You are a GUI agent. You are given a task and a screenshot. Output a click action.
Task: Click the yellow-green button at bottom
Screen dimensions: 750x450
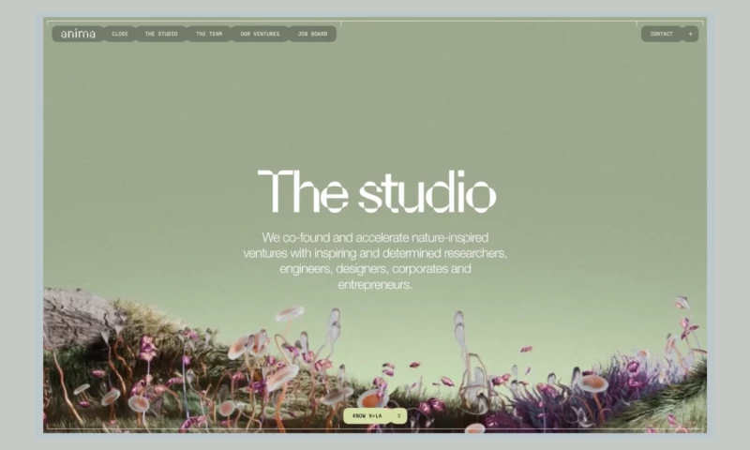pyautogui.click(x=375, y=416)
